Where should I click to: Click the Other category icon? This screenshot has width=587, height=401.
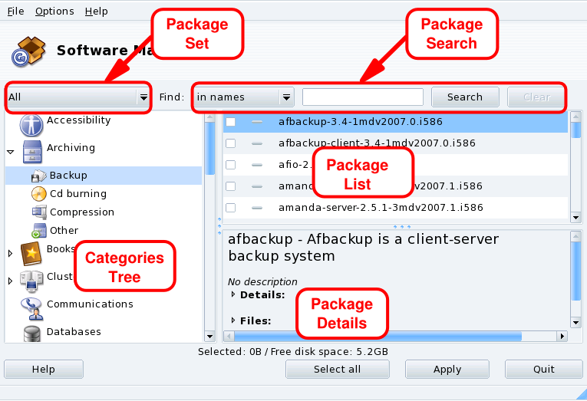[x=38, y=231]
